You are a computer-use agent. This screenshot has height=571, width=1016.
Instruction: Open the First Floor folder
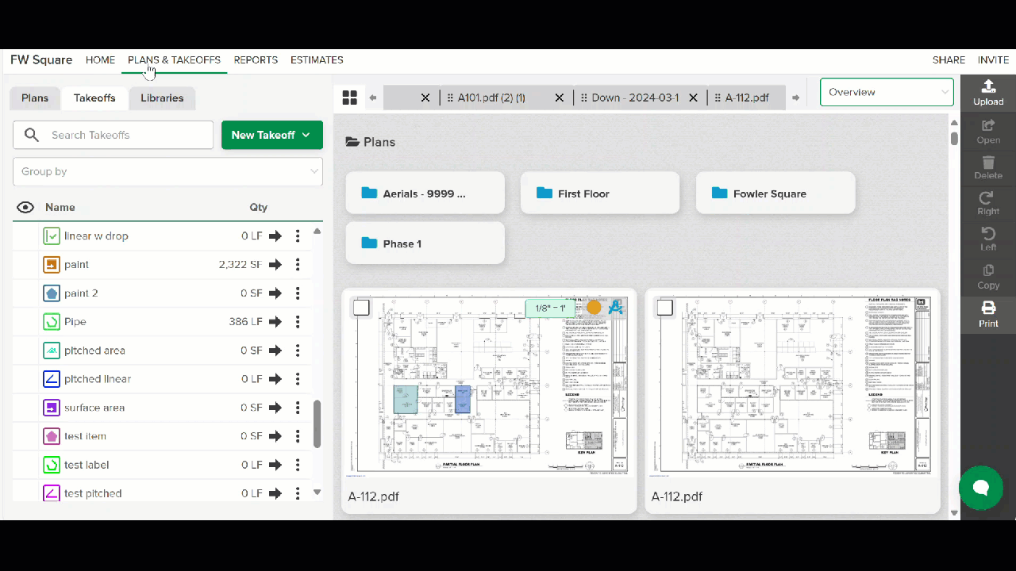coord(600,193)
